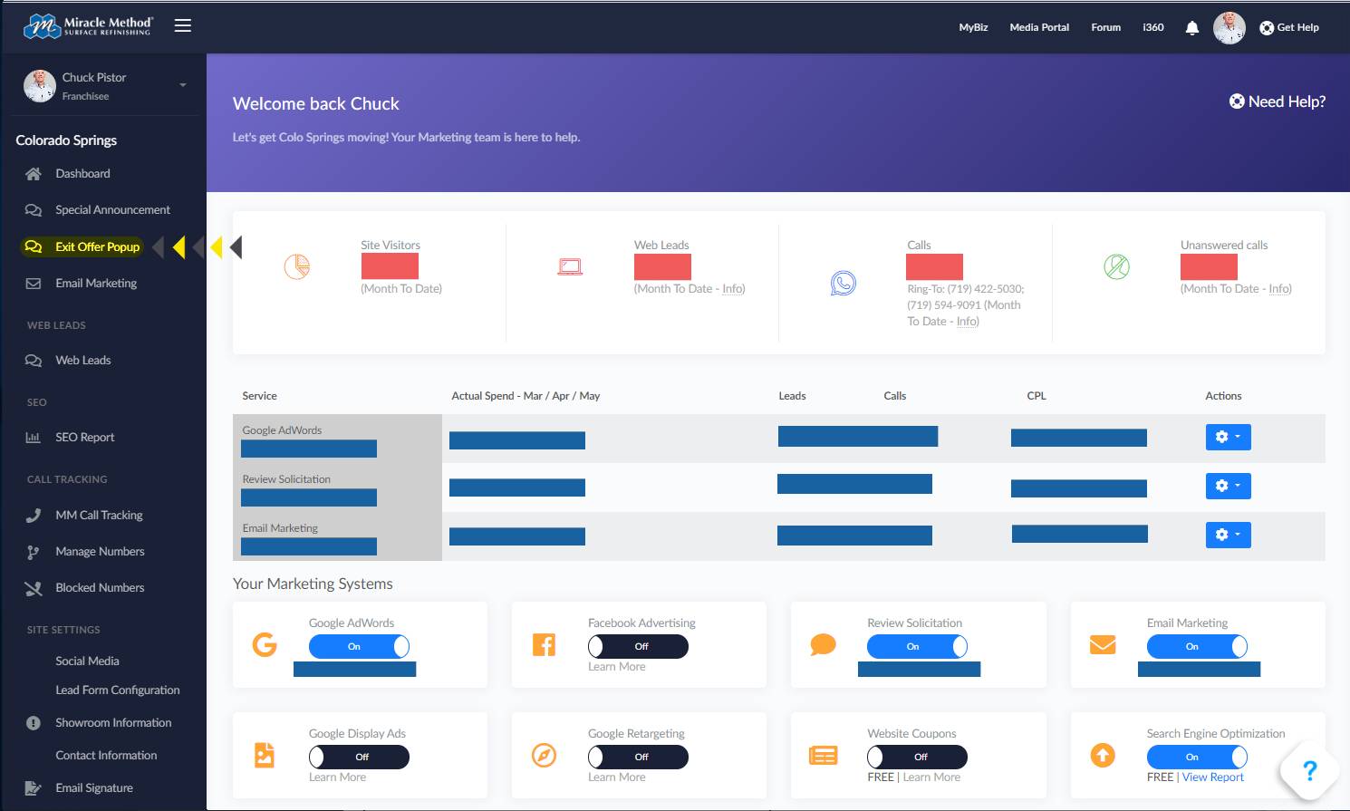The height and width of the screenshot is (811, 1350).
Task: Click the Showroom Information alert icon
Action: 34,723
